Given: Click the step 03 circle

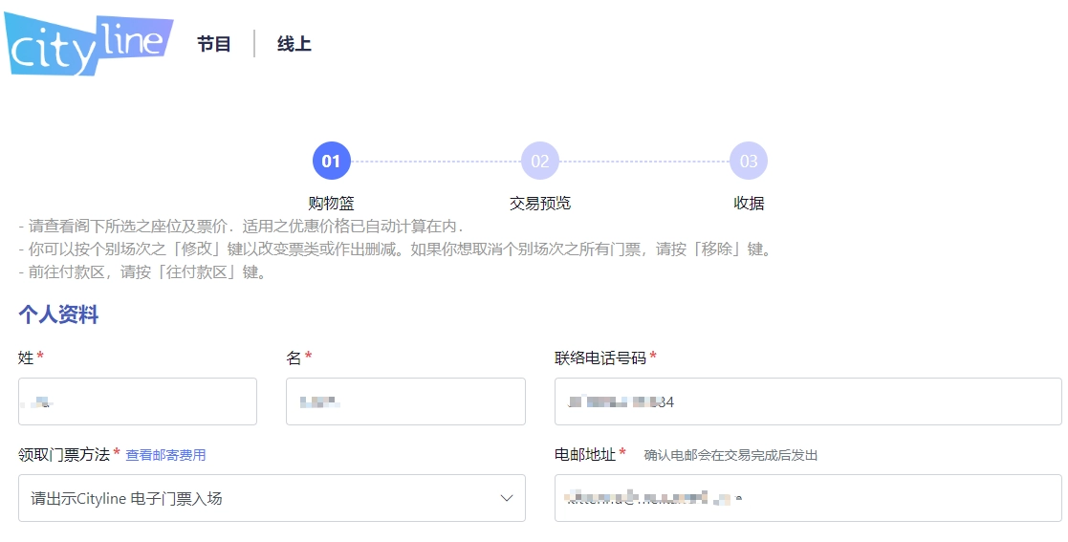Looking at the screenshot, I should 748,162.
